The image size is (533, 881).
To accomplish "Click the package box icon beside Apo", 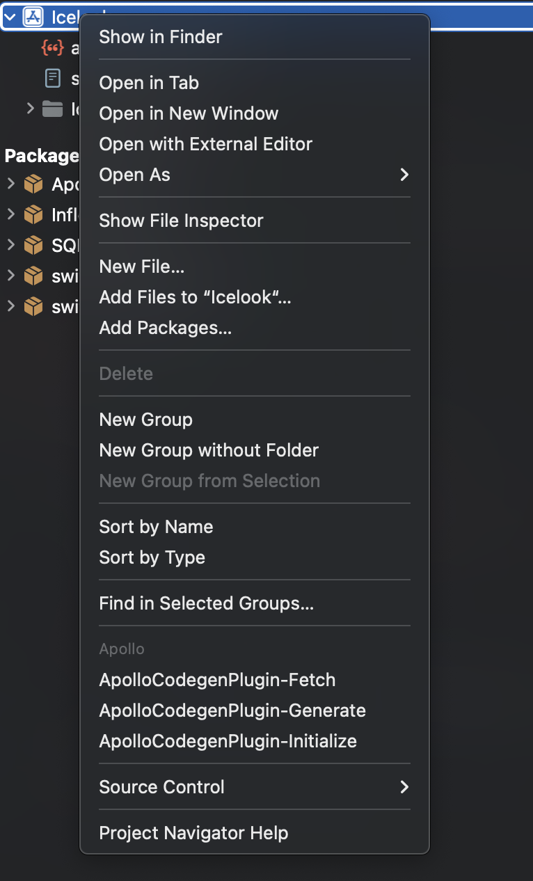I will (x=33, y=184).
